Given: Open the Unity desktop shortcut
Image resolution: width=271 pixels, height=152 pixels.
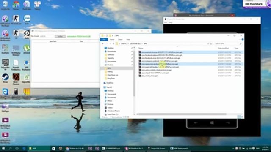Looking at the screenshot, I should (27, 34).
